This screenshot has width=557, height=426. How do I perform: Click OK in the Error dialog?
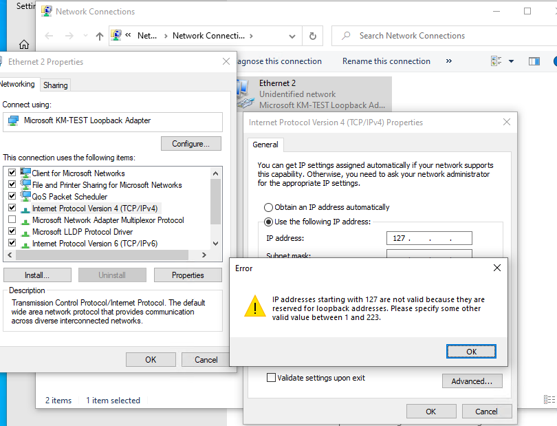[x=471, y=351]
